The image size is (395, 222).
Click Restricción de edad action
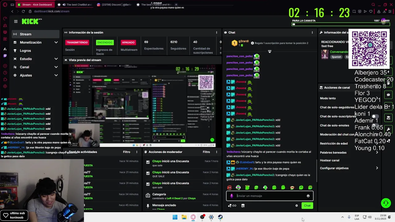pos(334,143)
